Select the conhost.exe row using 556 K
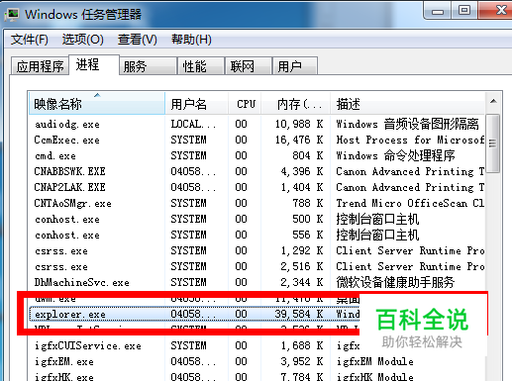The image size is (512, 381). click(257, 235)
